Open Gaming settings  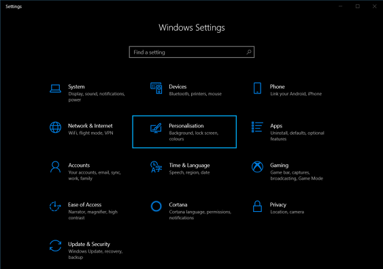pos(279,165)
